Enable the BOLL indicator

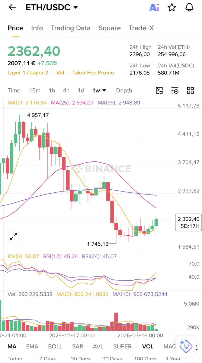55,346
